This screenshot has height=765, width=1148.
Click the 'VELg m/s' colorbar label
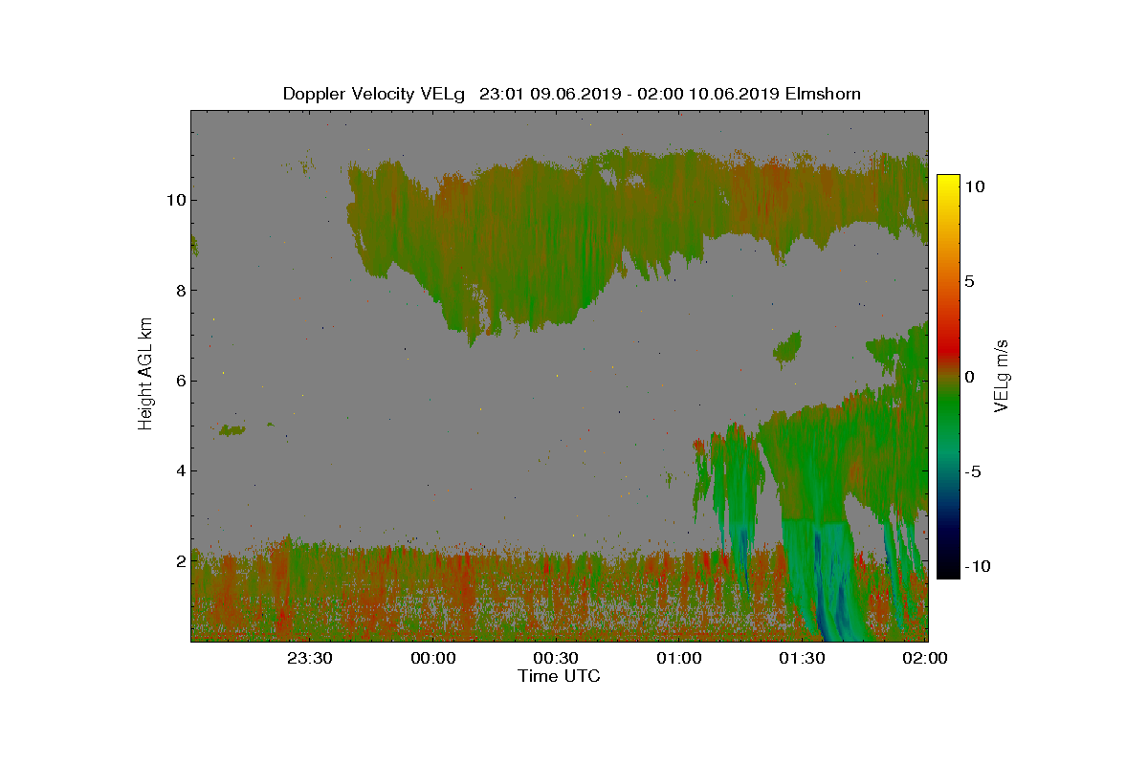[x=1003, y=376]
